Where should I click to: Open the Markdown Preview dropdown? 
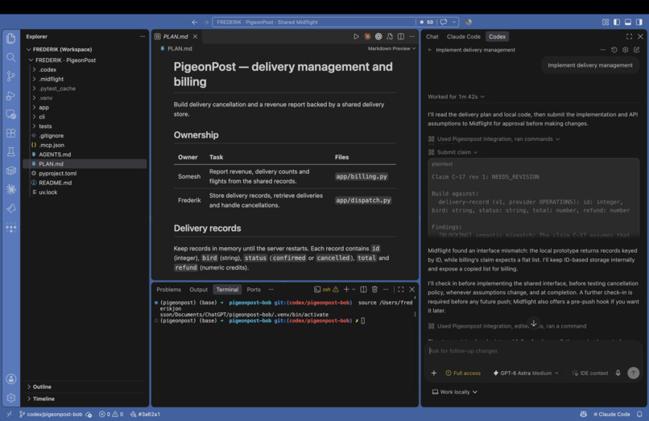click(x=391, y=48)
